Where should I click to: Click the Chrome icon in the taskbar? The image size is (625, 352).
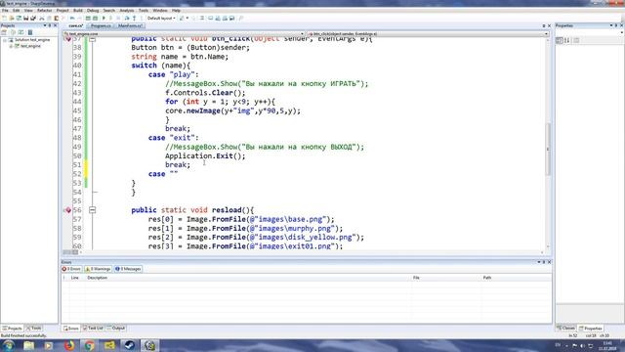coord(89,345)
